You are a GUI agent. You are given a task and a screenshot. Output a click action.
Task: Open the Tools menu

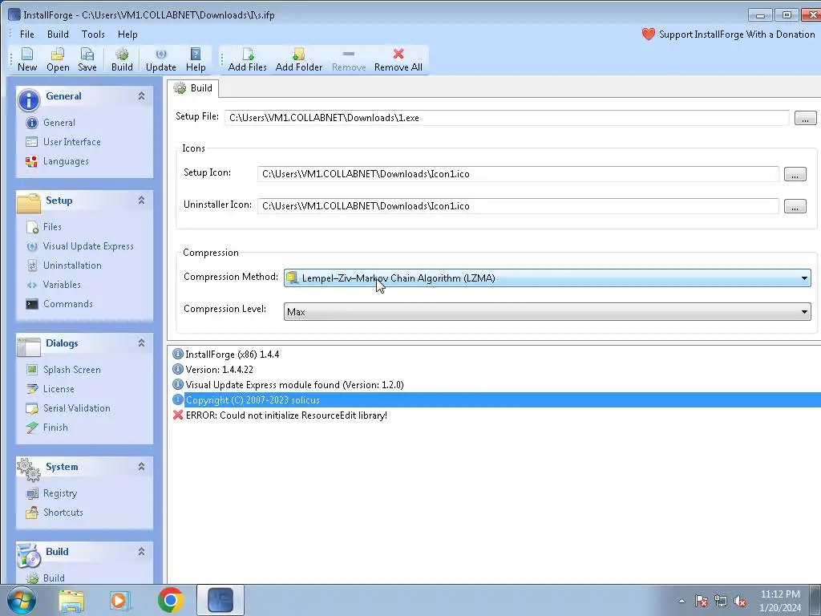[x=93, y=34]
